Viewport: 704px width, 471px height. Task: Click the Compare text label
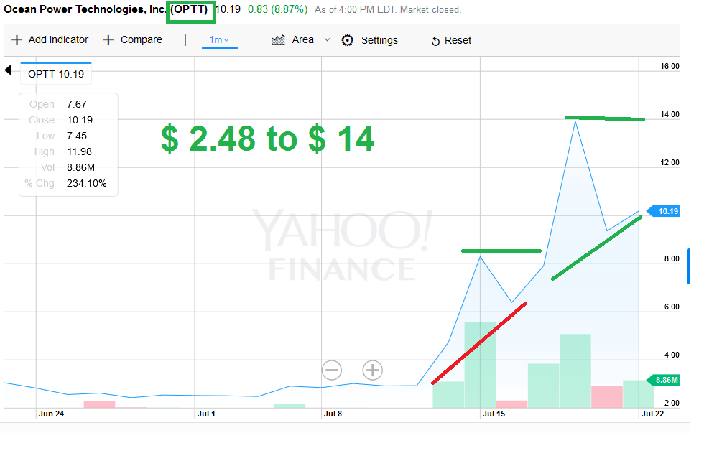[142, 40]
